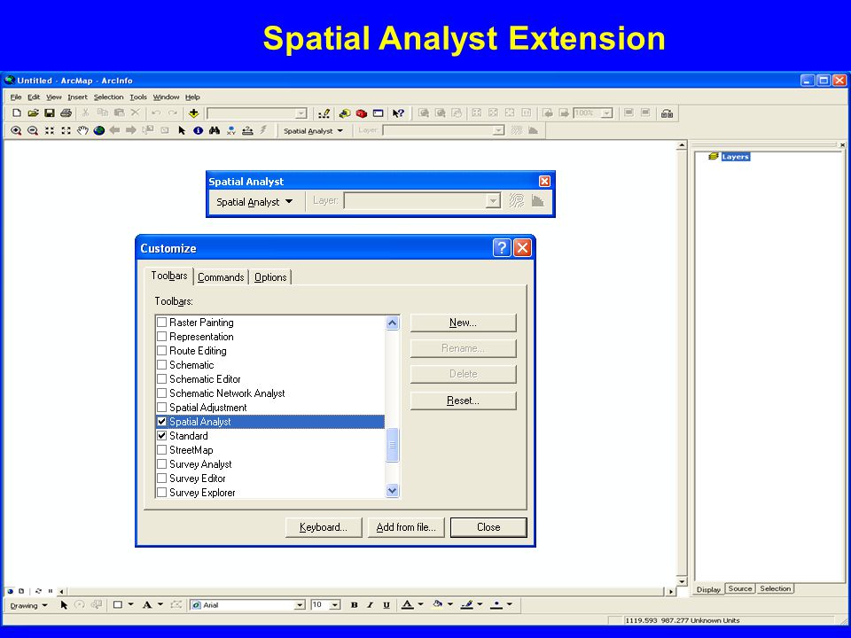
Task: Switch to the Options tab
Action: click(x=270, y=277)
